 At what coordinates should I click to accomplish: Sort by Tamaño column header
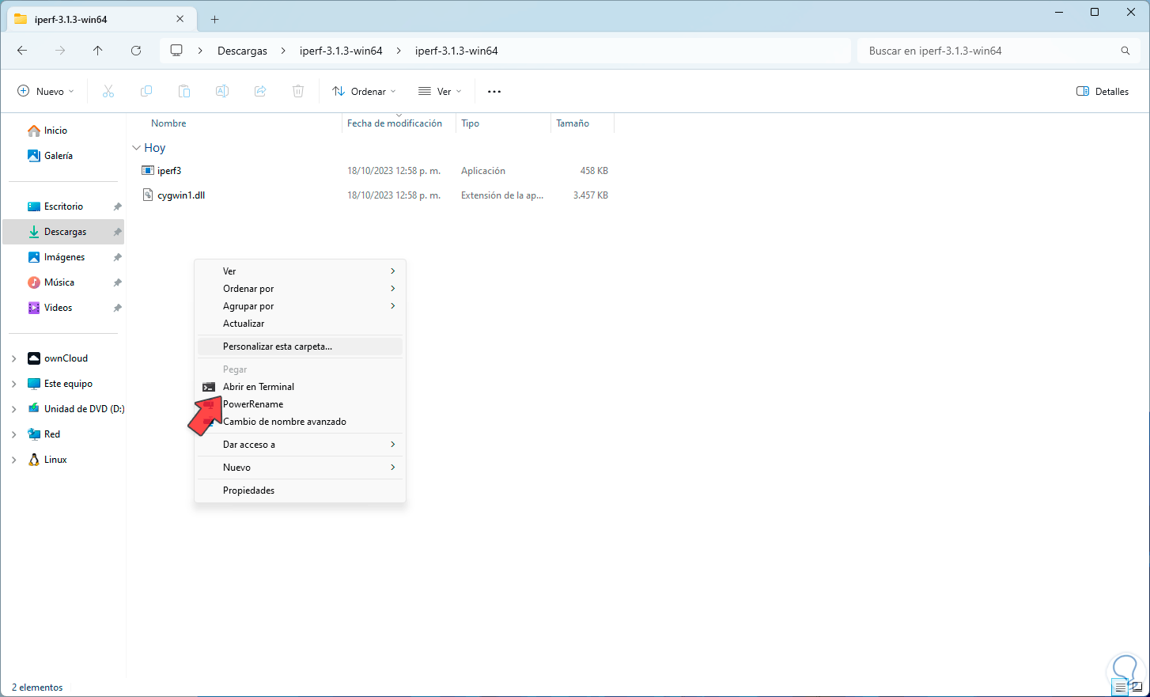click(x=573, y=123)
